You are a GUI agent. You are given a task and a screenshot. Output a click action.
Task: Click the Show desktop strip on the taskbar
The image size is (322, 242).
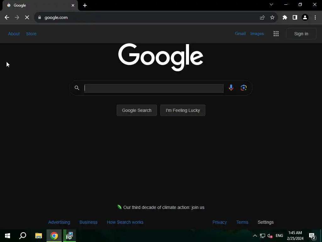(321, 236)
